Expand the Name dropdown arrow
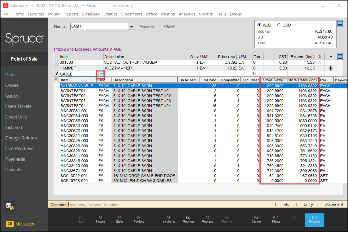Image resolution: width=348 pixels, height=232 pixels. click(132, 27)
